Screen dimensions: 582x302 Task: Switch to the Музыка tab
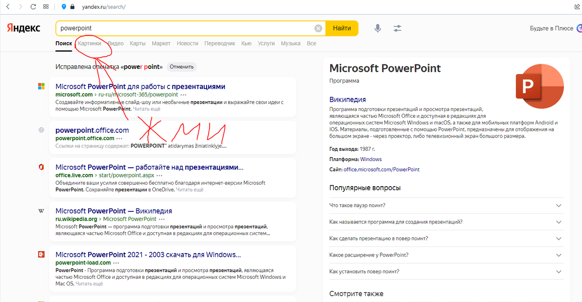tap(291, 43)
